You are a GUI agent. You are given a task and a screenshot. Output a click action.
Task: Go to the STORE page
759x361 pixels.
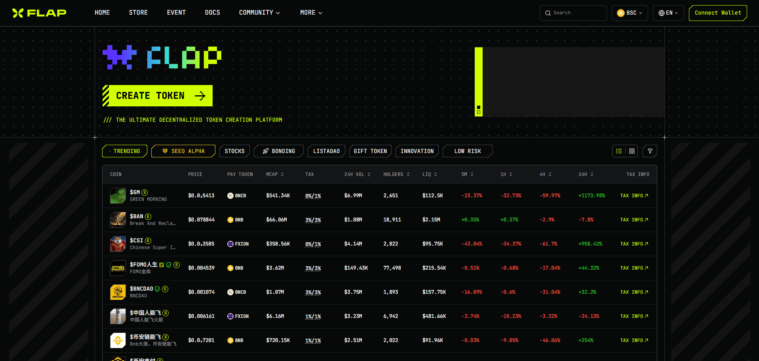click(138, 13)
